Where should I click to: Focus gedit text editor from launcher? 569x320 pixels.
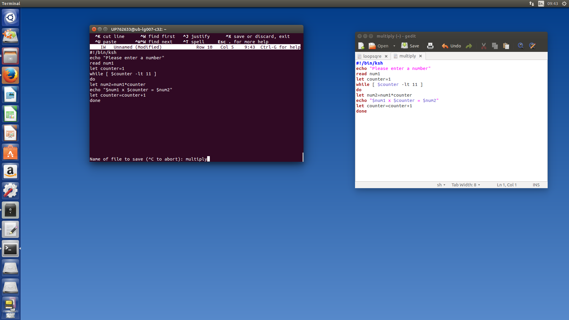point(10,229)
